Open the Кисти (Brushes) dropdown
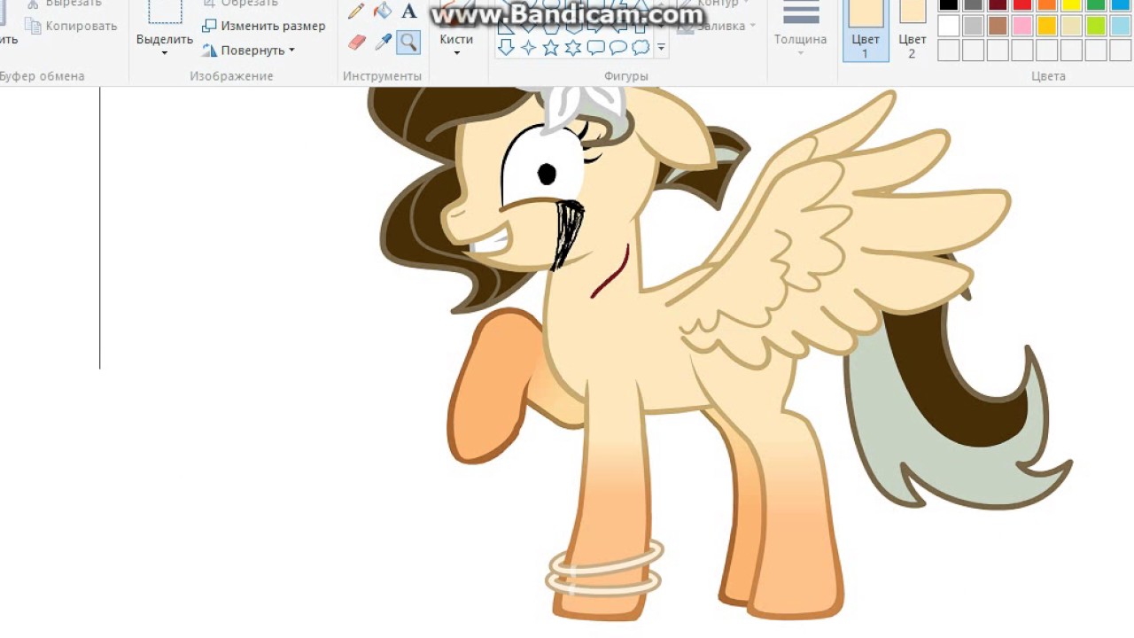 coord(456,45)
